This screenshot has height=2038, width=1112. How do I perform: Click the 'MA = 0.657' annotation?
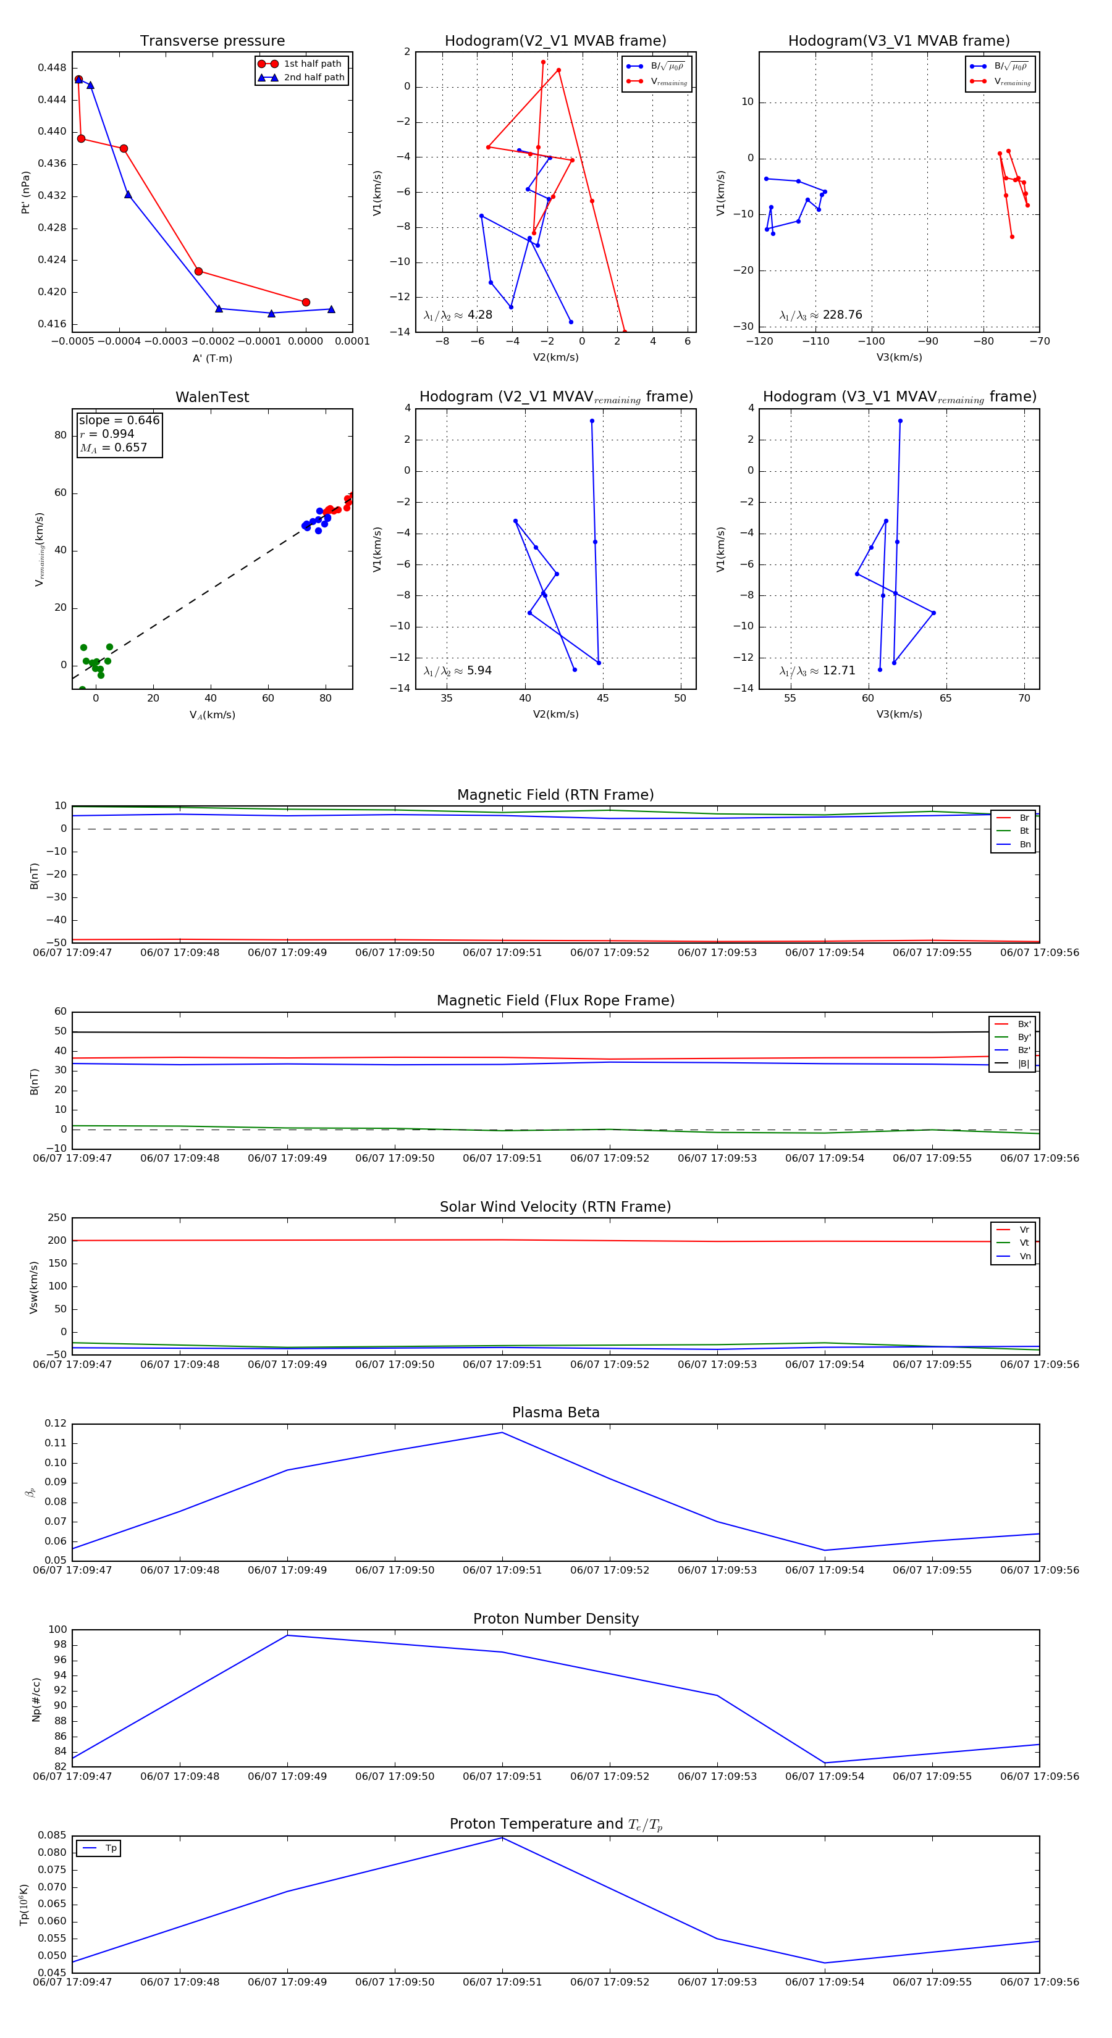(x=113, y=448)
